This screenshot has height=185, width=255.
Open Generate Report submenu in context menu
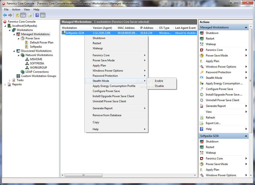pos(117,108)
